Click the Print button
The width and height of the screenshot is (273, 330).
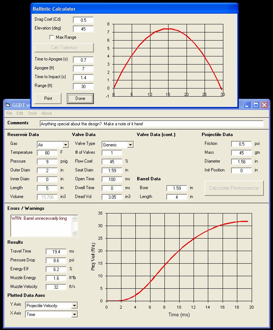pos(48,98)
